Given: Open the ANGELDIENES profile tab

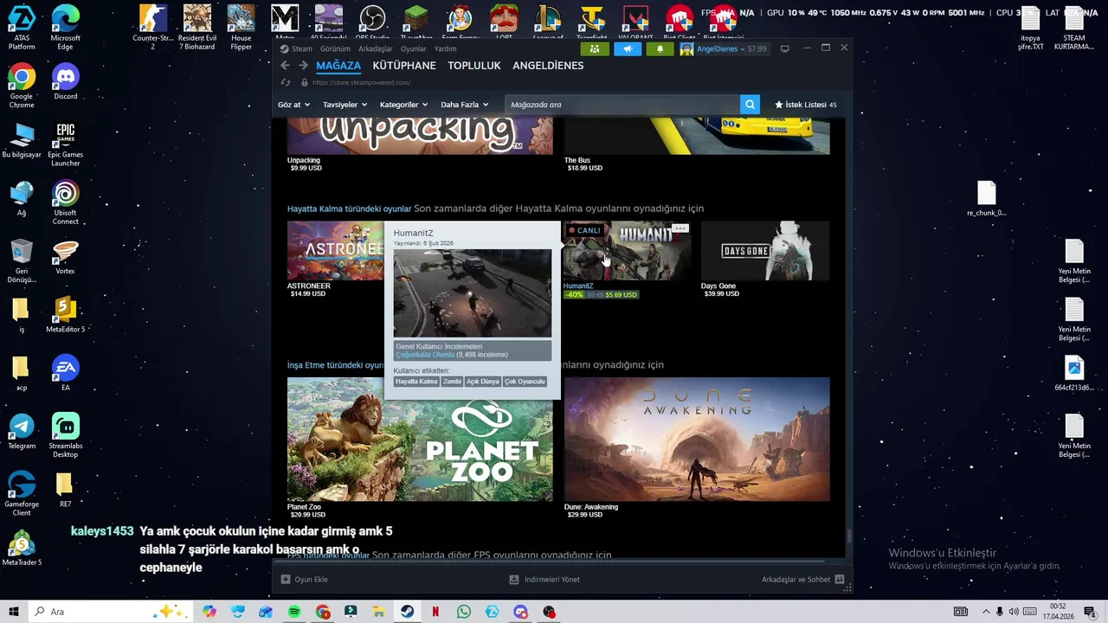Looking at the screenshot, I should pos(548,66).
